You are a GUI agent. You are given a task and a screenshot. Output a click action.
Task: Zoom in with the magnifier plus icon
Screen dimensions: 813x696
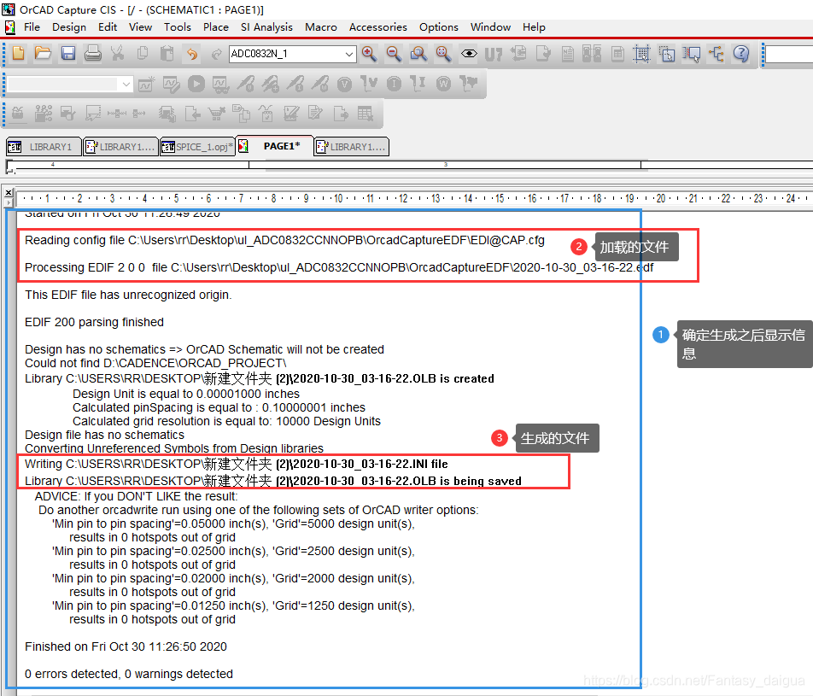click(369, 54)
